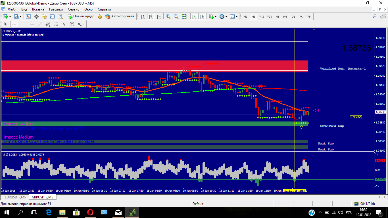Zoom in on the chart
The image size is (388, 218).
[168, 16]
